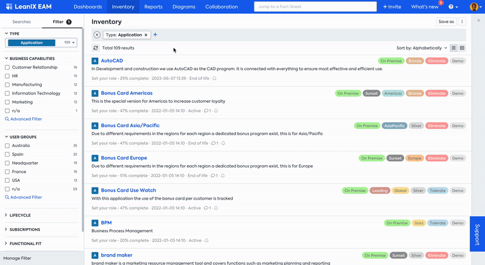
Task: Click the AutoCAD subscription bell icon
Action: coord(215,79)
